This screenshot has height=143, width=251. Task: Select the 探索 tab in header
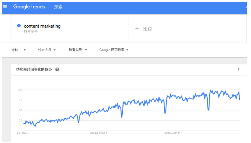[58, 7]
